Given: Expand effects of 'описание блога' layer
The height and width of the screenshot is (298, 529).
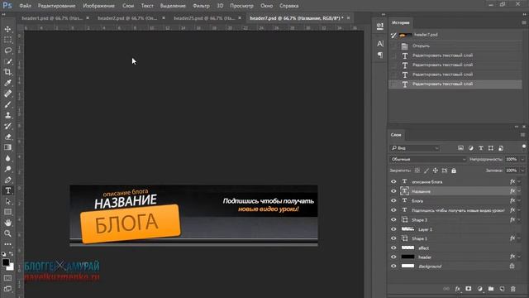Looking at the screenshot, I should [519, 182].
